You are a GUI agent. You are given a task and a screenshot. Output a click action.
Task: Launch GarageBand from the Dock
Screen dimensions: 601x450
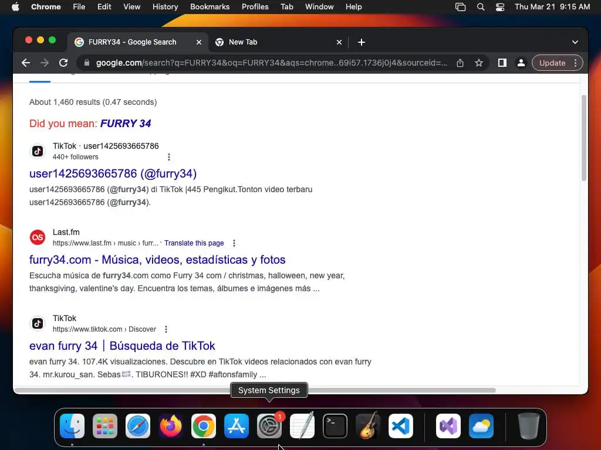click(368, 426)
